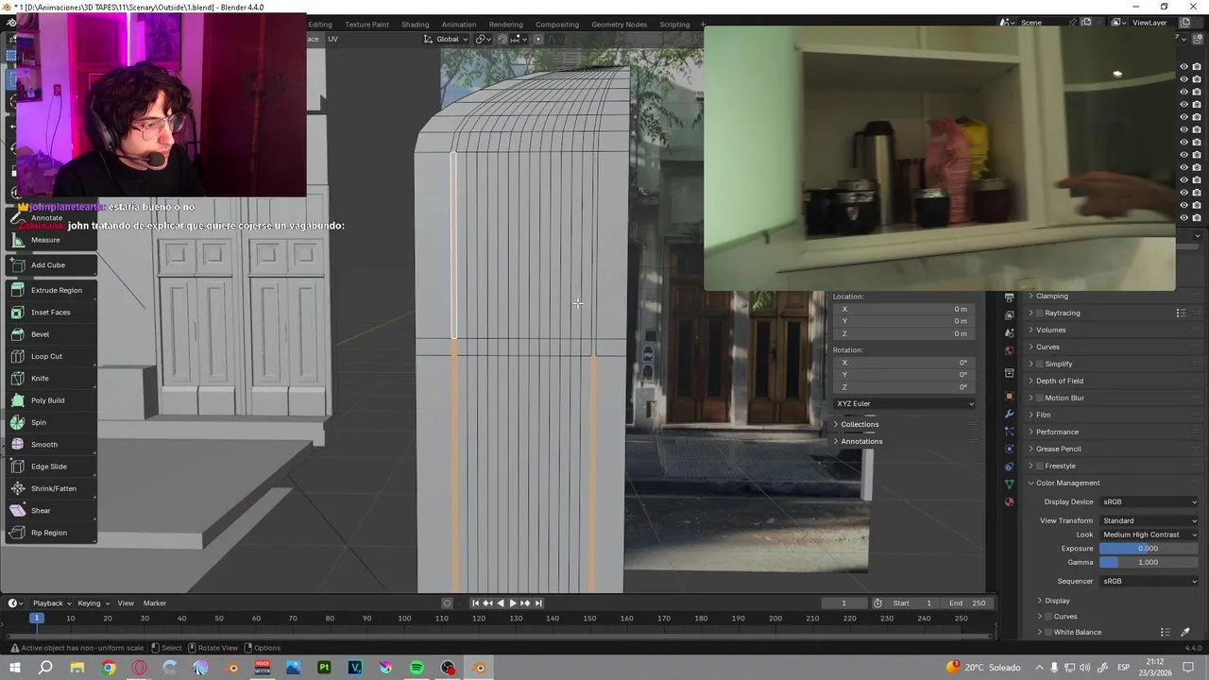Image resolution: width=1209 pixels, height=680 pixels.
Task: Select the Knife tool
Action: (49, 379)
